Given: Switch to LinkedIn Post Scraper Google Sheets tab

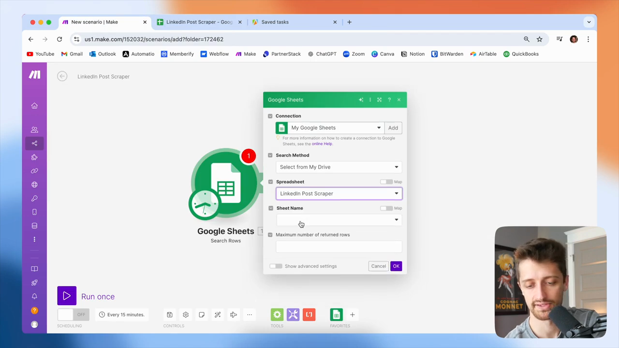Looking at the screenshot, I should [x=199, y=22].
